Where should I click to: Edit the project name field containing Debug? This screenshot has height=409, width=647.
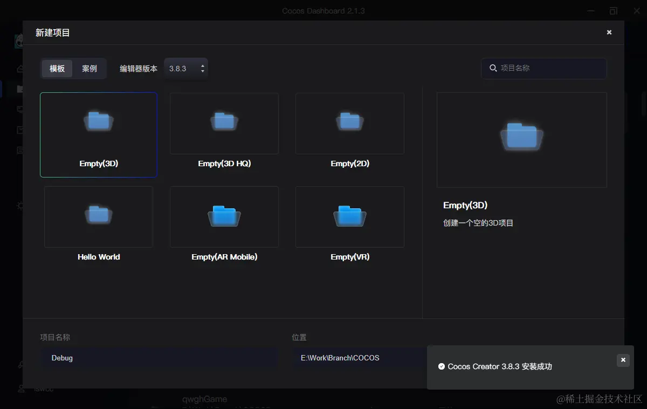click(160, 358)
